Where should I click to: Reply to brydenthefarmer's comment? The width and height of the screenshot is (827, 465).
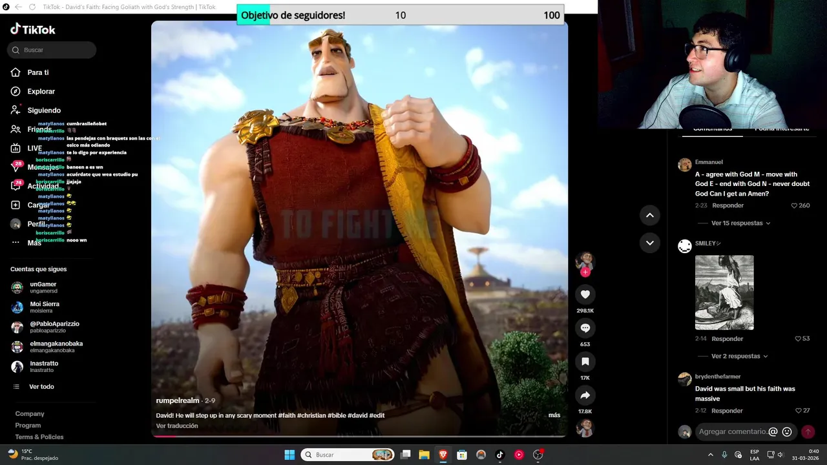727,411
